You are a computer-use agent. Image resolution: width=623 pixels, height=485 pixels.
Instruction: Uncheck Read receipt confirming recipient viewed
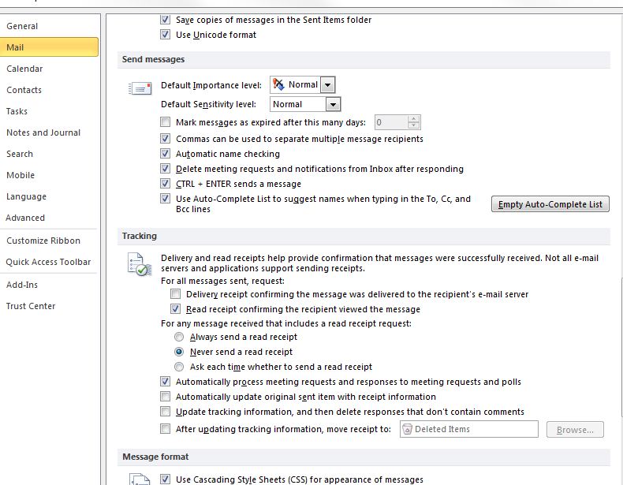pos(176,309)
